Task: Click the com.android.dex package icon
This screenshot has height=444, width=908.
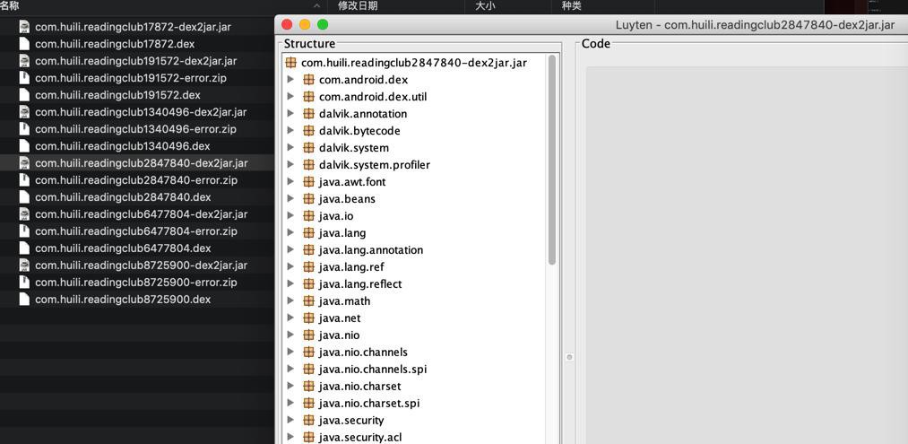Action: pos(308,80)
